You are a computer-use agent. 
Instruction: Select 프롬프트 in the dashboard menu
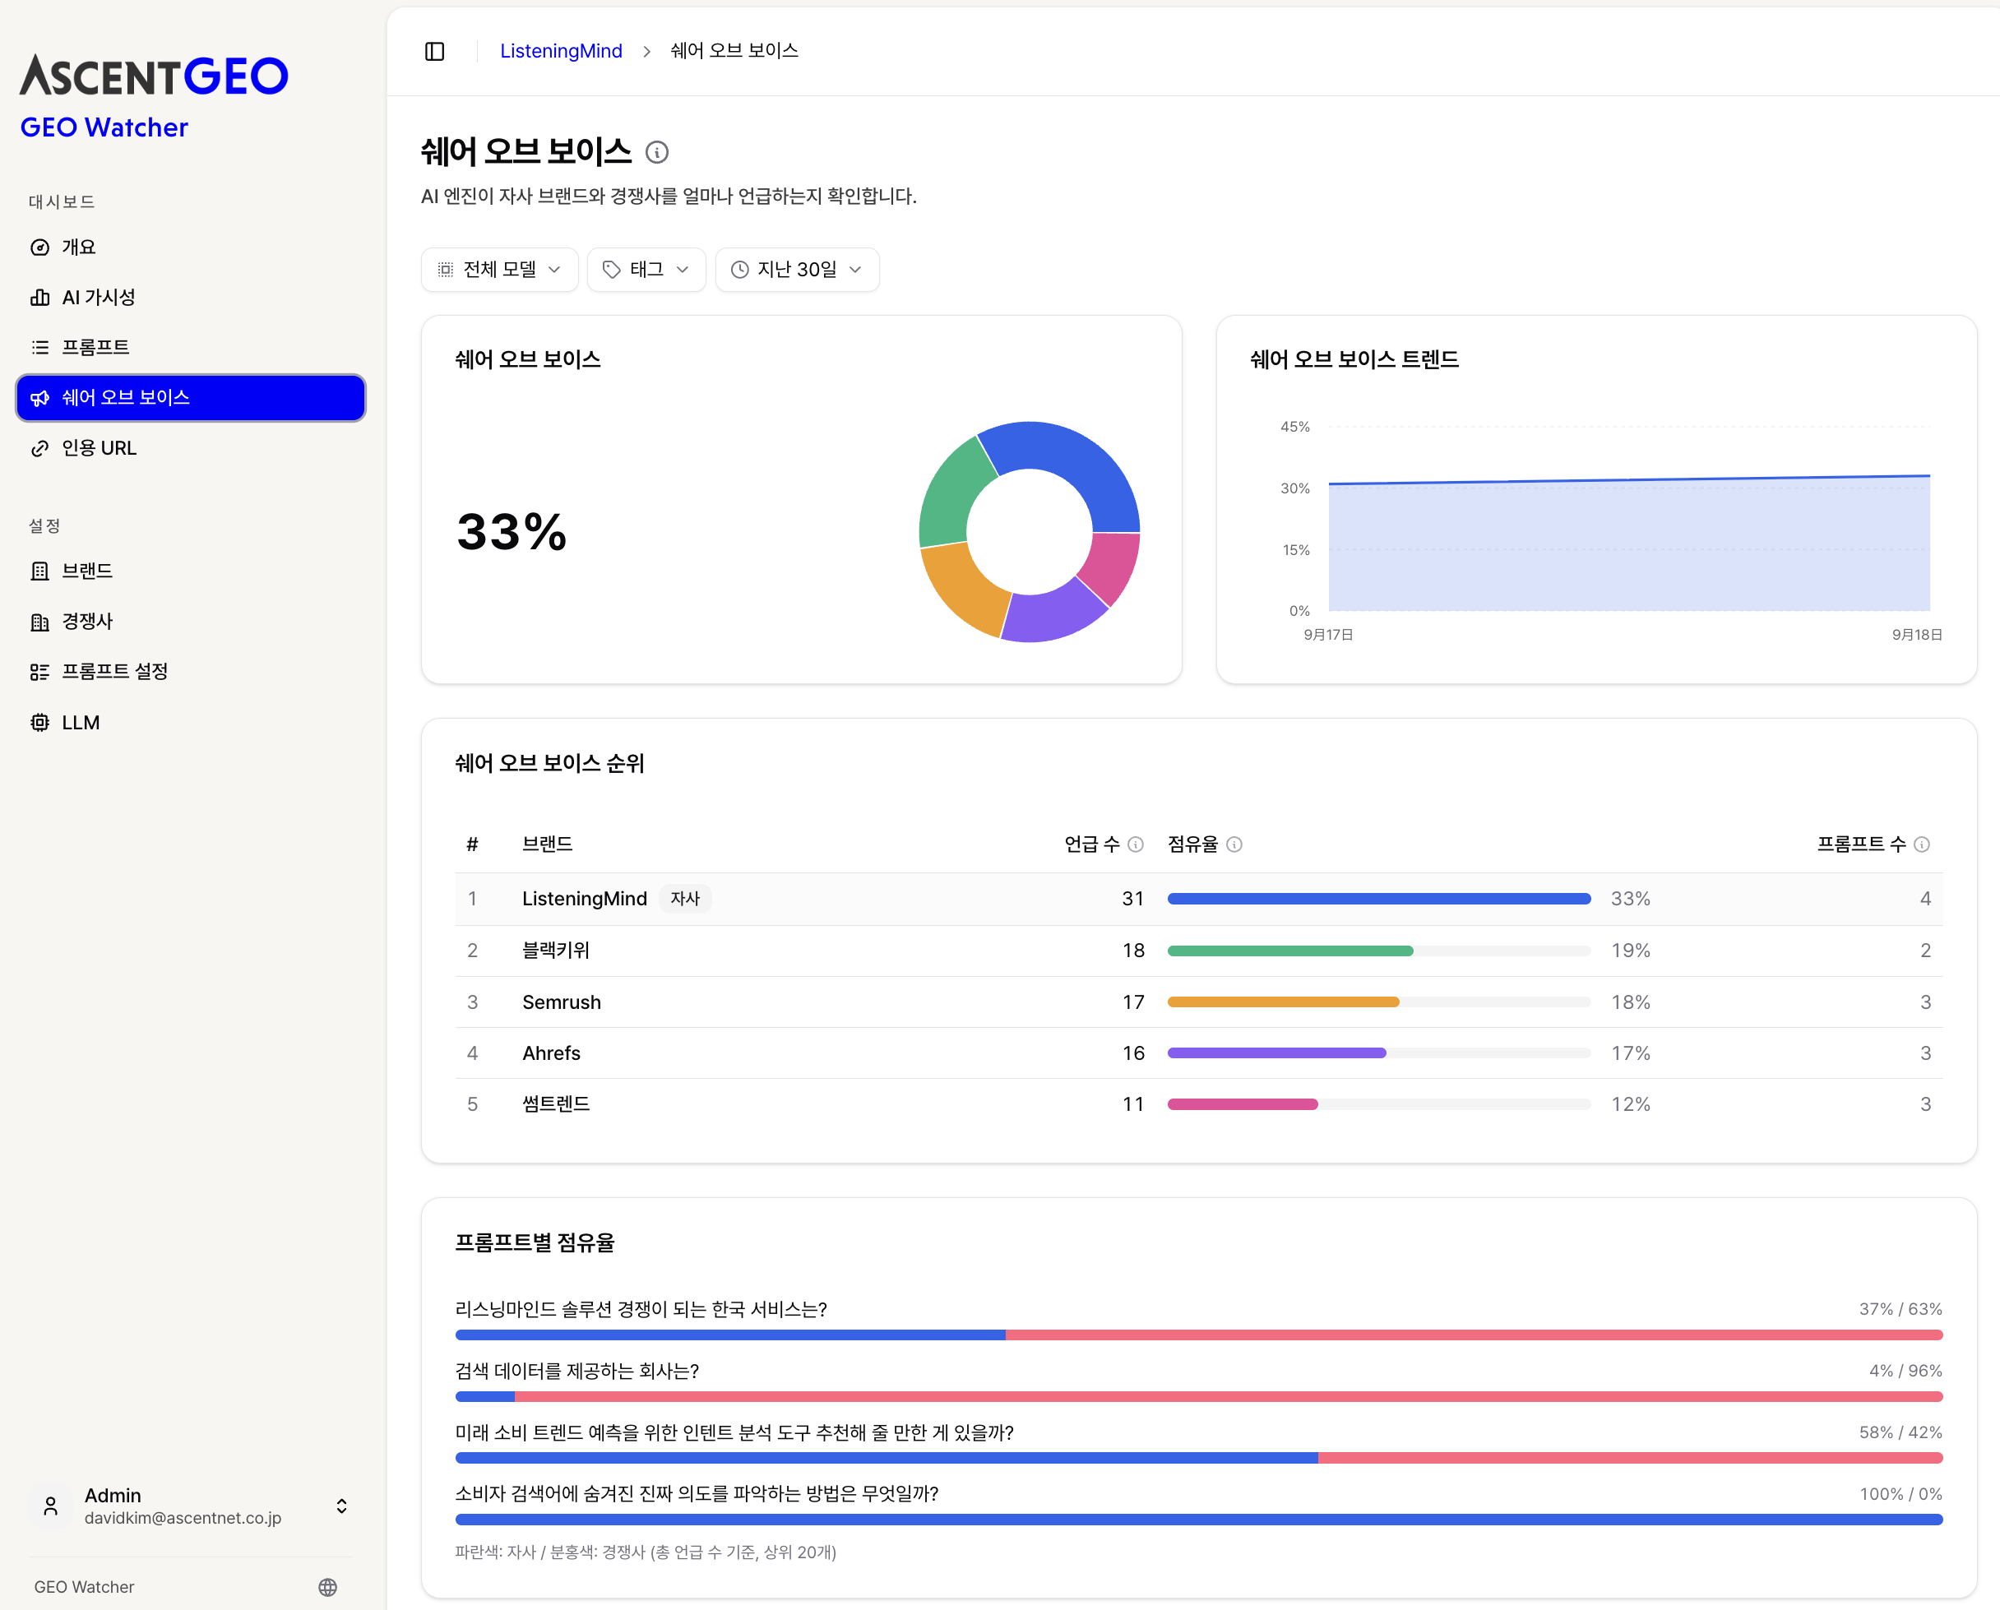[x=190, y=347]
